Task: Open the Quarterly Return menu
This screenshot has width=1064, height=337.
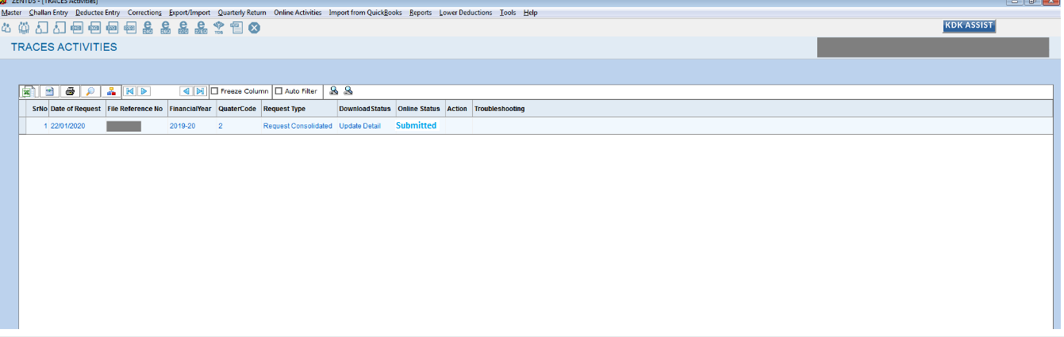Action: 242,13
